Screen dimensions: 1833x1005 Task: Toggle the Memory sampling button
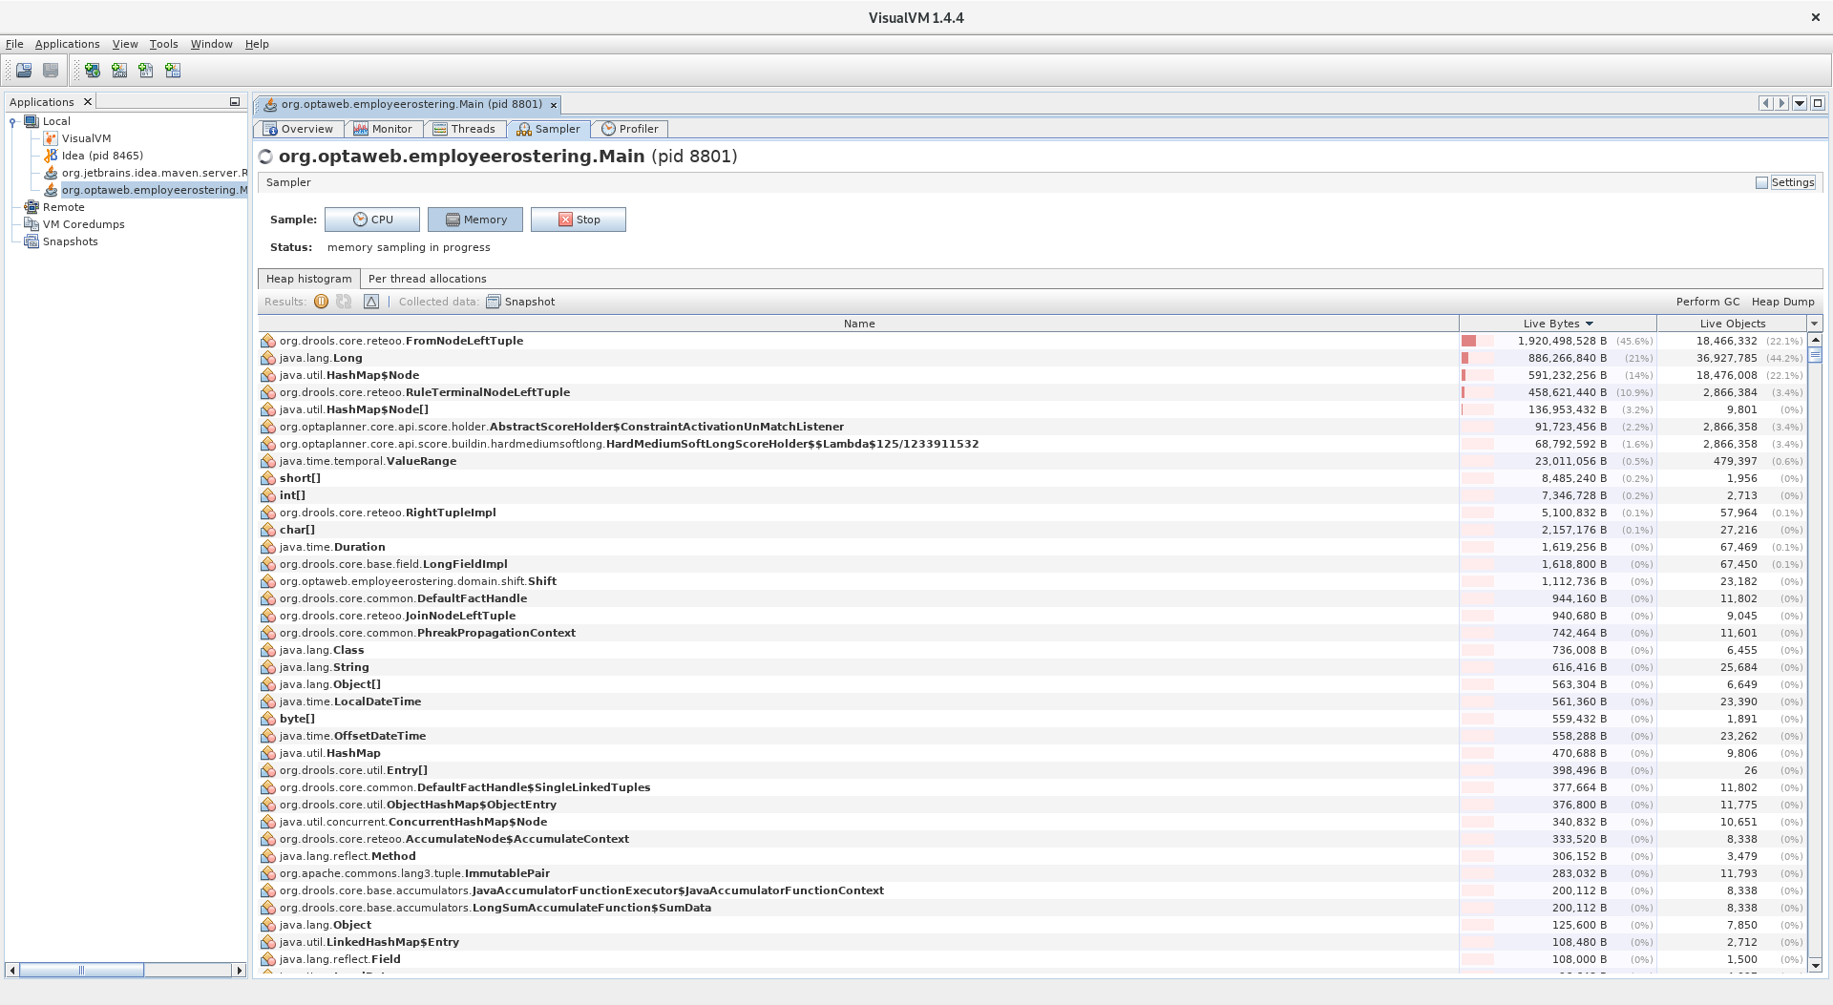475,220
